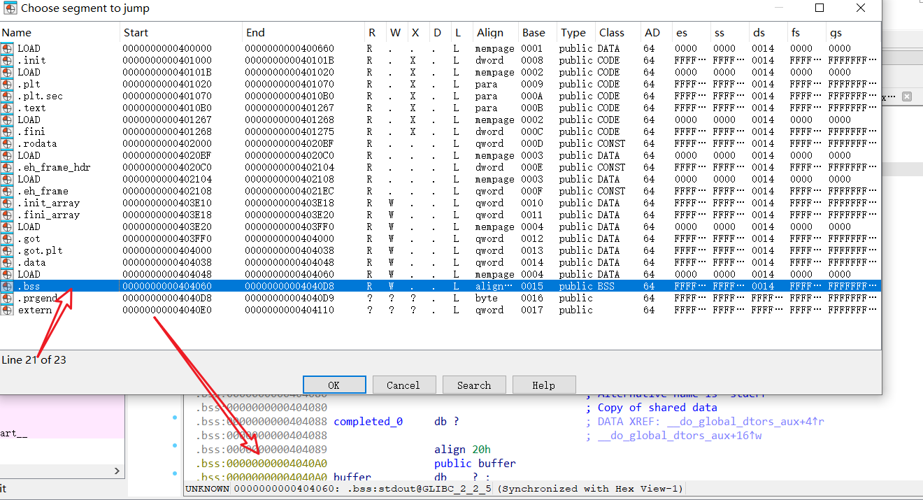This screenshot has height=500, width=923.
Task: Select the .init segment row icon
Action: point(7,60)
